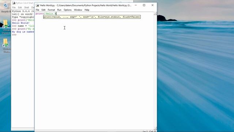The image size is (234, 132).
Task: Place cursor in print('Hello code line
Action: tap(46, 14)
